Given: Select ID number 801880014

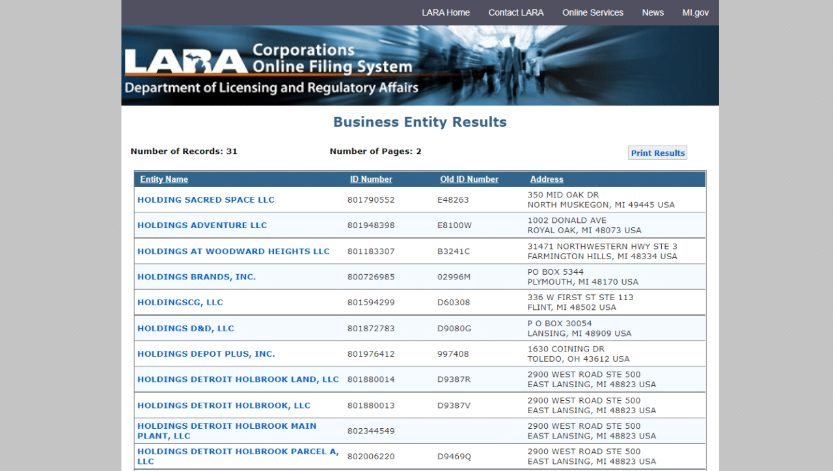Looking at the screenshot, I should (x=371, y=379).
